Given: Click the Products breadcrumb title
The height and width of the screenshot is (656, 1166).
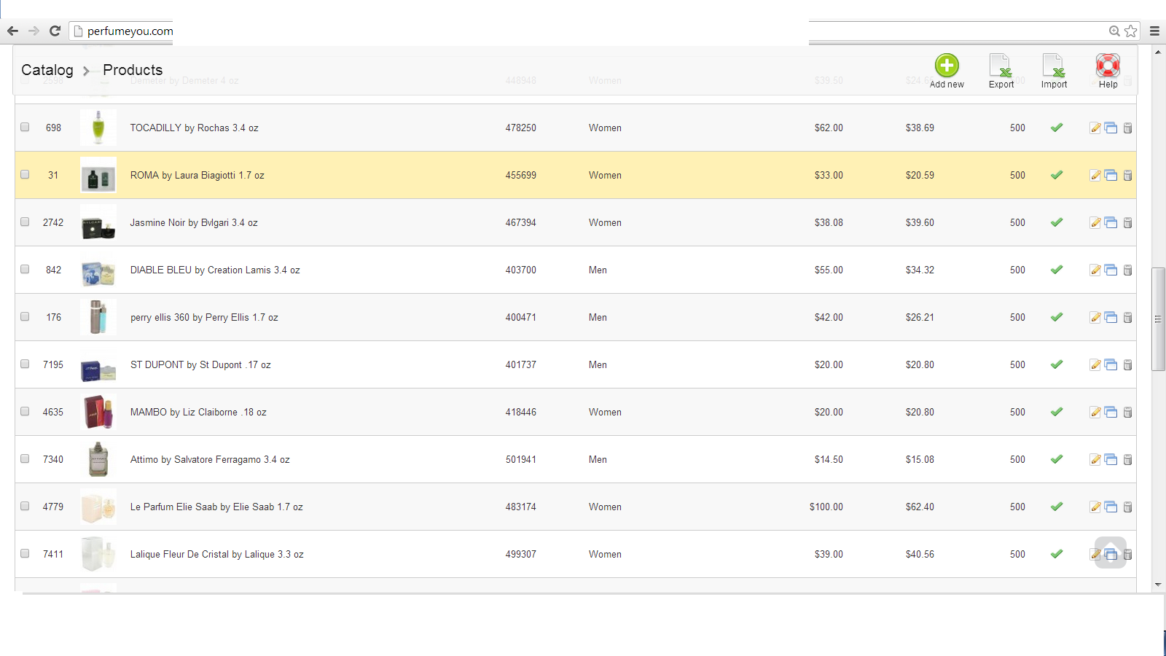Looking at the screenshot, I should pyautogui.click(x=133, y=70).
